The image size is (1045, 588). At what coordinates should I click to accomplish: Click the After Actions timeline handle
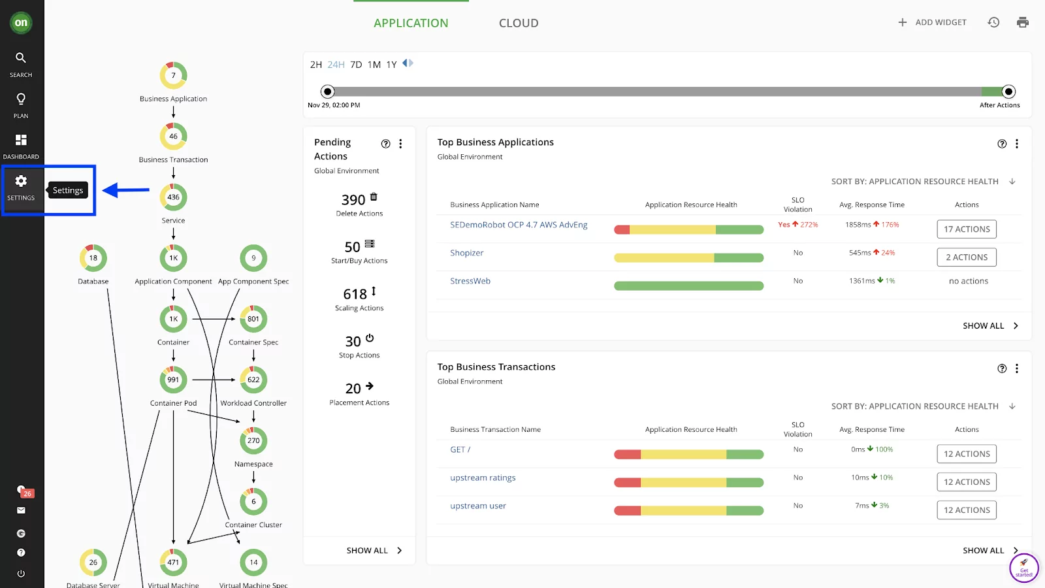point(1008,91)
